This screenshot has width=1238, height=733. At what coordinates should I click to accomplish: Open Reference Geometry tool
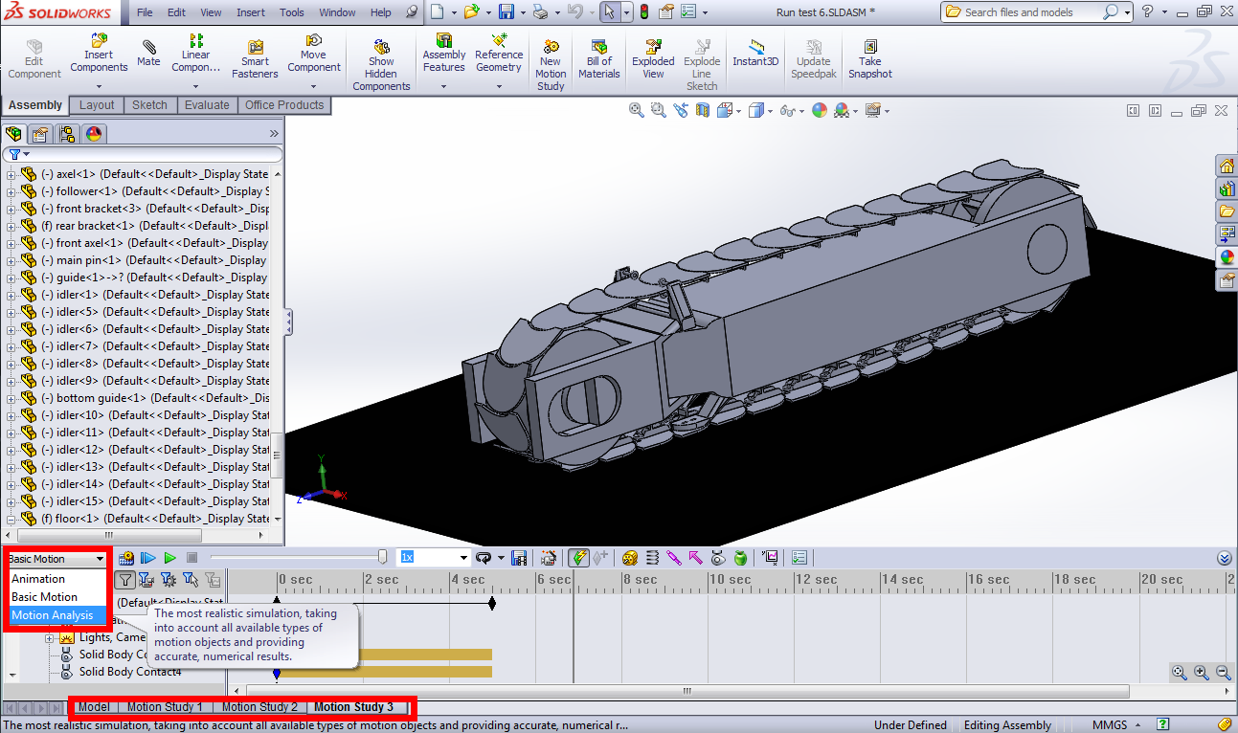[x=499, y=54]
